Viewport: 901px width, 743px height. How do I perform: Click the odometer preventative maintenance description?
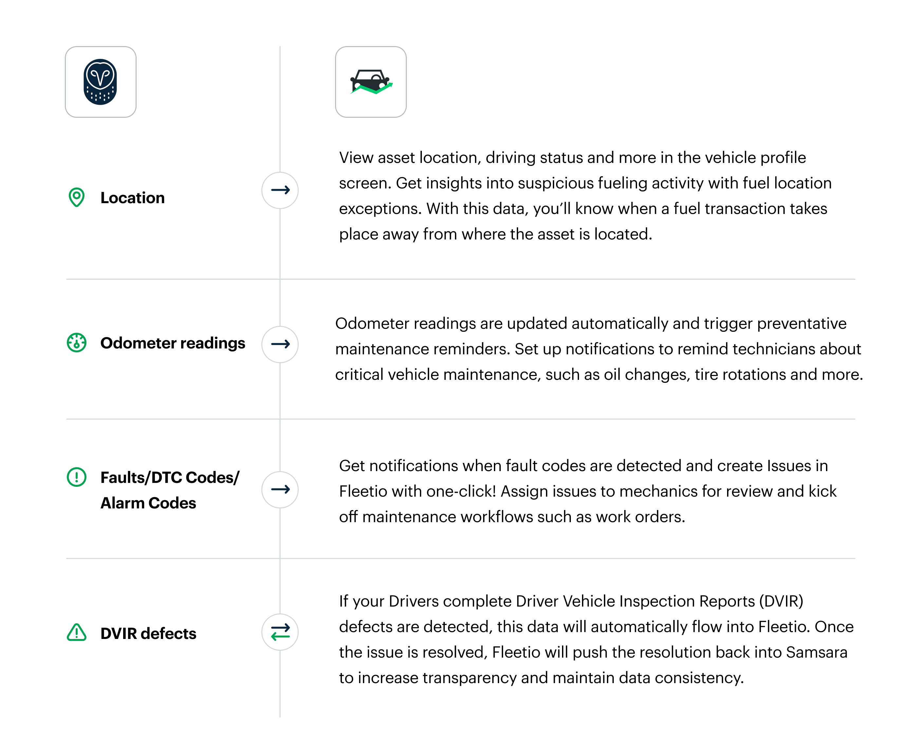pyautogui.click(x=598, y=349)
